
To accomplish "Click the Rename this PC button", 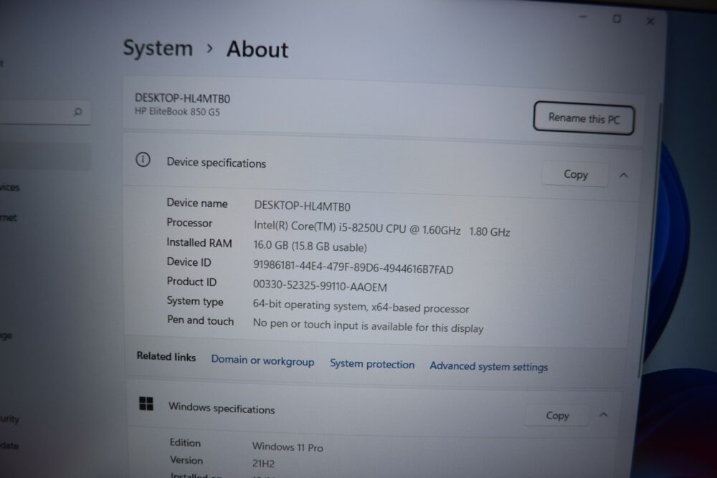I will (584, 118).
